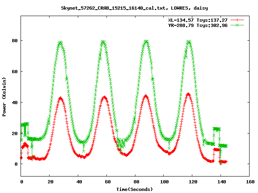258x193 pixels.
Task: Click x-axis tick label 60
Action: pos(108,182)
